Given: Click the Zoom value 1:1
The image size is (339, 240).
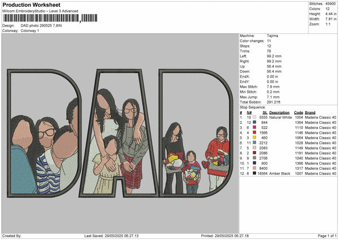Looking at the screenshot, I should point(328,24).
